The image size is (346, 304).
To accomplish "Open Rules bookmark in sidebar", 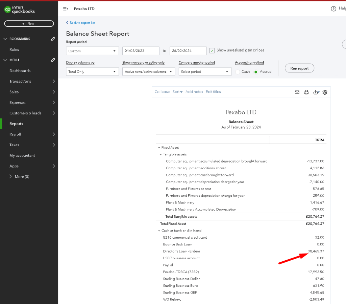I will [x=14, y=49].
